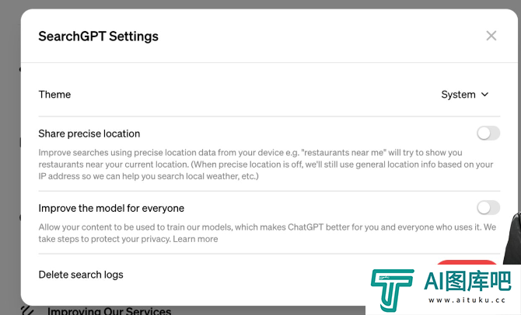Open the Learn more link
521x315 pixels.
[x=195, y=239]
